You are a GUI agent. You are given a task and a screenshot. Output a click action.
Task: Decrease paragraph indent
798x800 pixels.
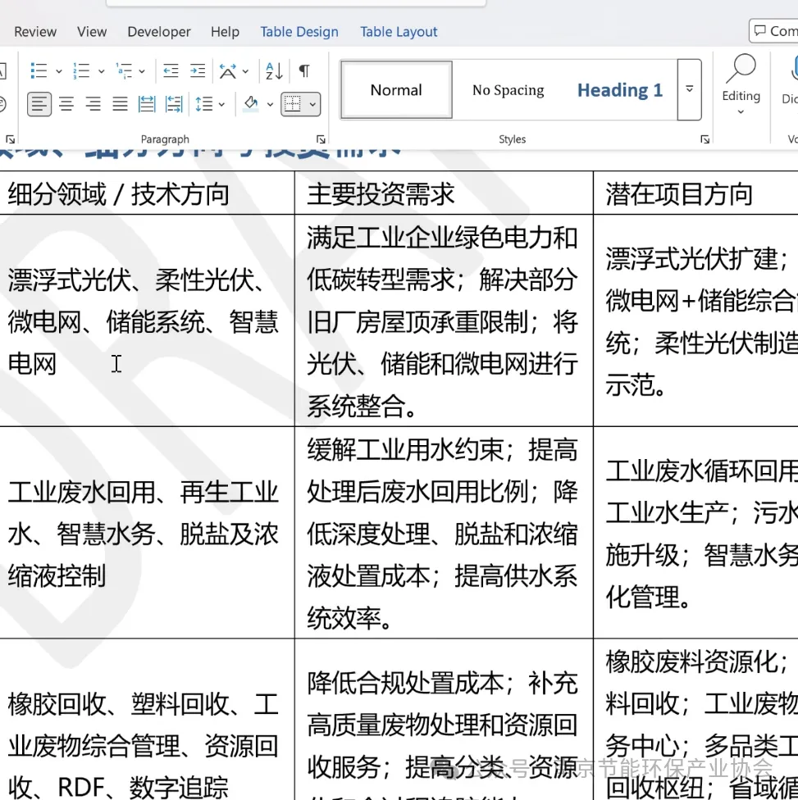(171, 71)
